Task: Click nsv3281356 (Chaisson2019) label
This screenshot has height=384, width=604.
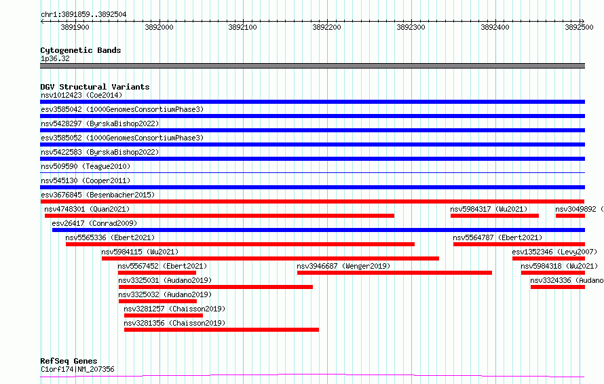Action: [174, 323]
